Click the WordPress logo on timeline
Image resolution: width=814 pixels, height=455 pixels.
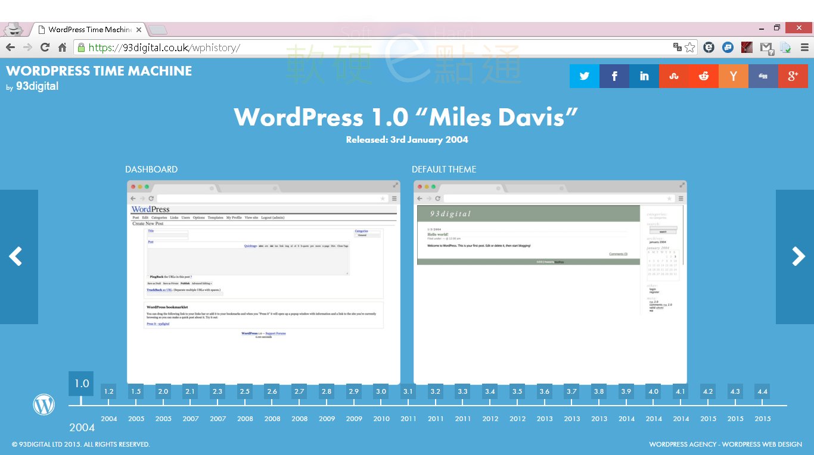(x=44, y=404)
